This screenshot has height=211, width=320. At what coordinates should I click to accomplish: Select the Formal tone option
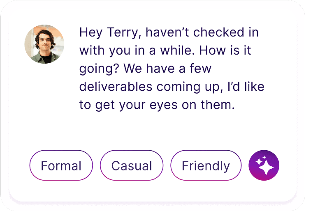click(x=61, y=165)
